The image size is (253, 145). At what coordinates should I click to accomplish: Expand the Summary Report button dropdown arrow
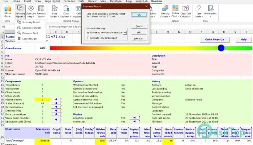24,17
